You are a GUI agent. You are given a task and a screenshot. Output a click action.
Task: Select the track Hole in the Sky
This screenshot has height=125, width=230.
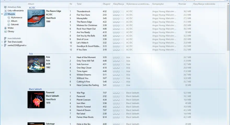(x=84, y=124)
